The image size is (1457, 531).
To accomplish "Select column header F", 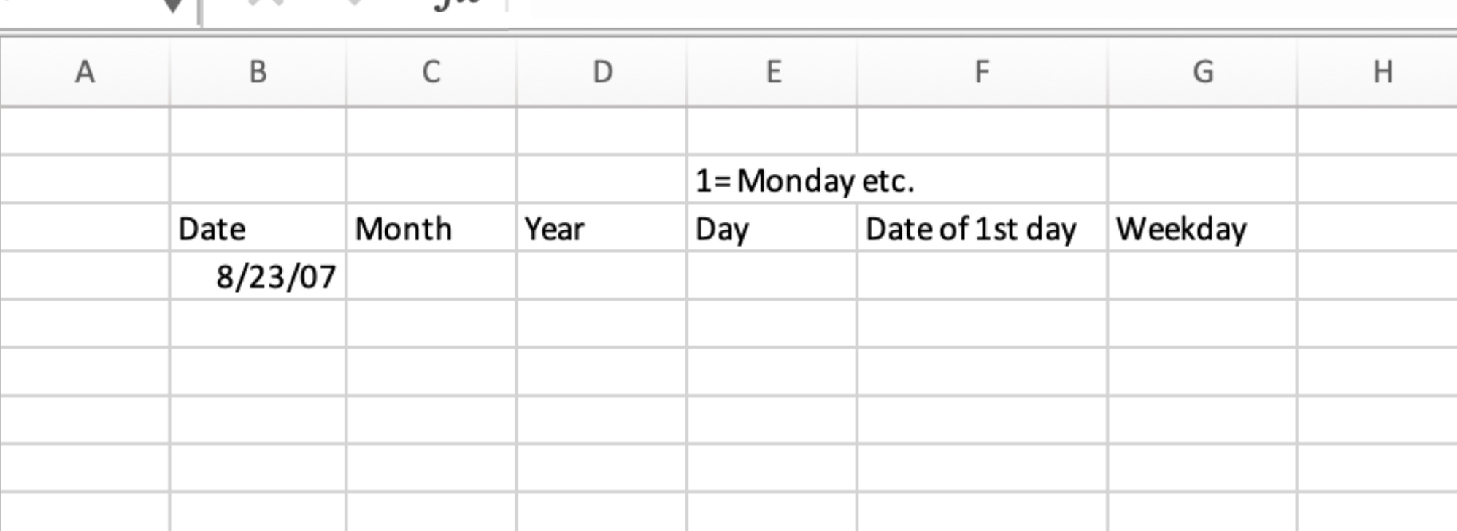I will 981,71.
